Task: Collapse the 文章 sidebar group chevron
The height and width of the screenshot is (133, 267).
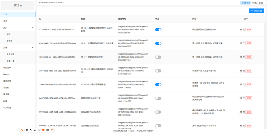Action: [32, 48]
